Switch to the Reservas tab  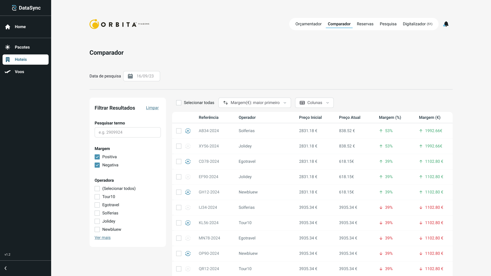tap(365, 24)
